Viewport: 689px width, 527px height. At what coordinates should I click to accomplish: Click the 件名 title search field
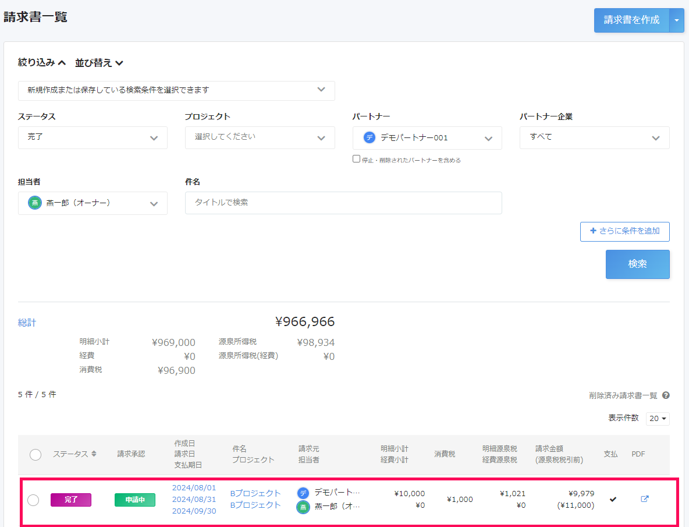(343, 203)
